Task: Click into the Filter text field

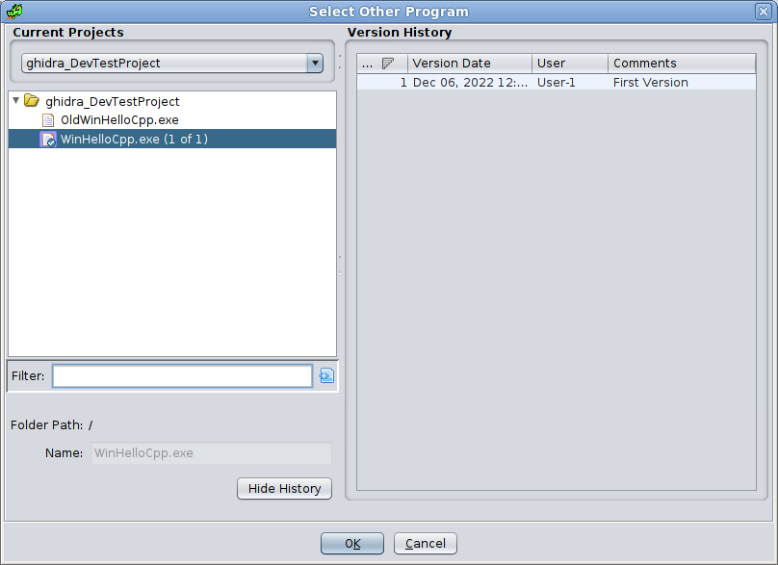Action: 182,375
